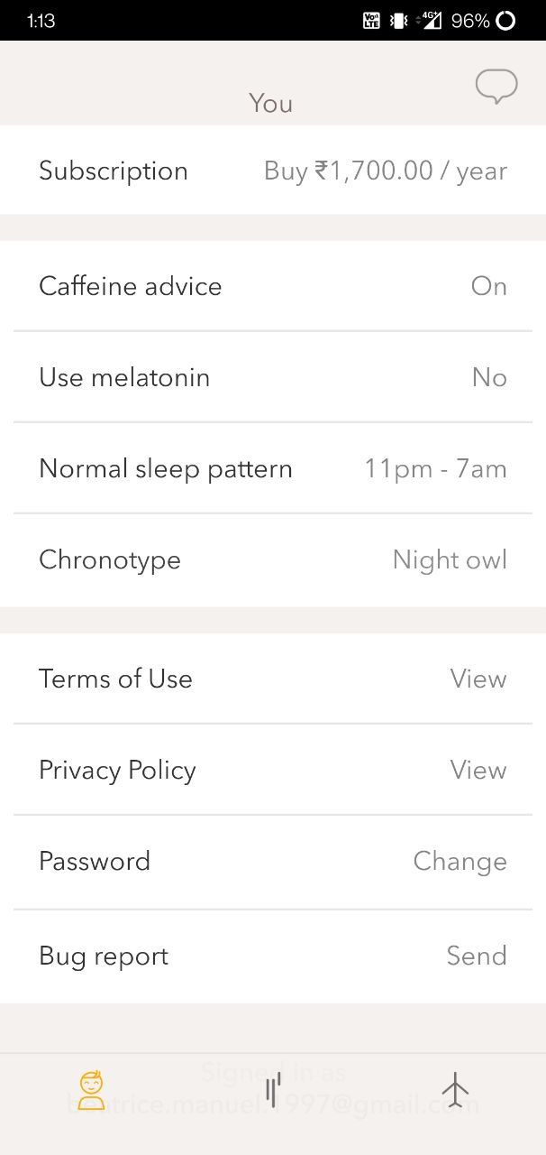546x1155 pixels.
Task: Switch the Chronotype Night owl value
Action: (449, 559)
